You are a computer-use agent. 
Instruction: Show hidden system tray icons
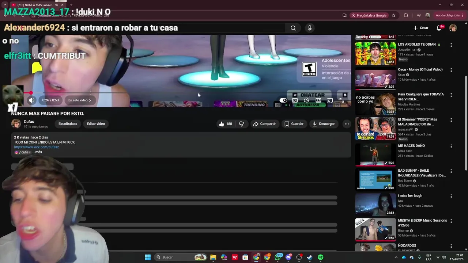[x=396, y=257]
